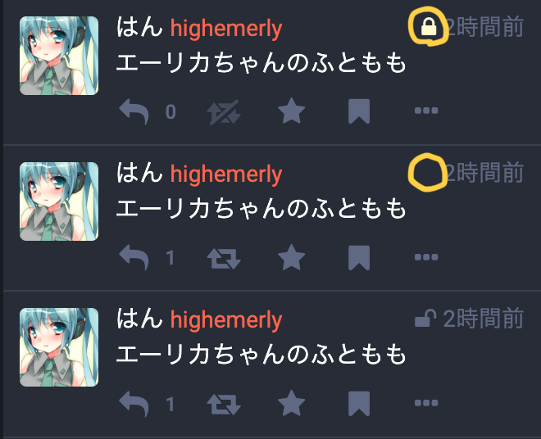Expand the ellipsis menu on the third post
Screen dimensions: 541x439
pos(426,403)
